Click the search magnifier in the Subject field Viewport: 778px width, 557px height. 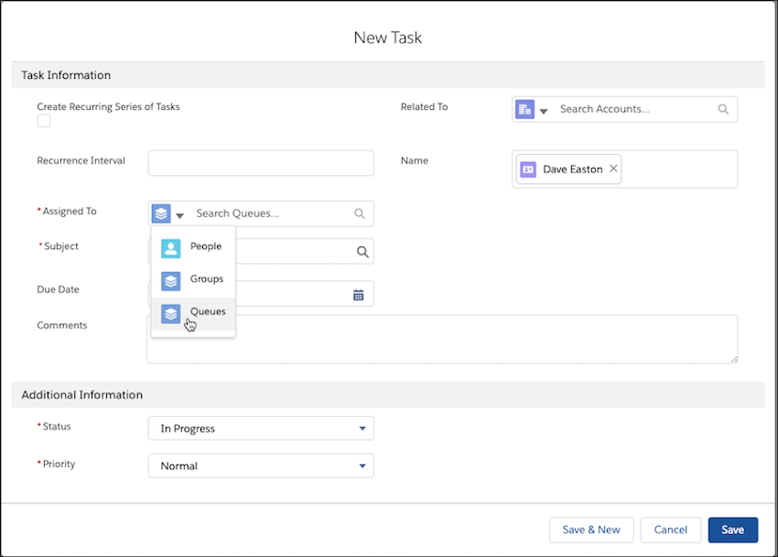click(x=362, y=251)
